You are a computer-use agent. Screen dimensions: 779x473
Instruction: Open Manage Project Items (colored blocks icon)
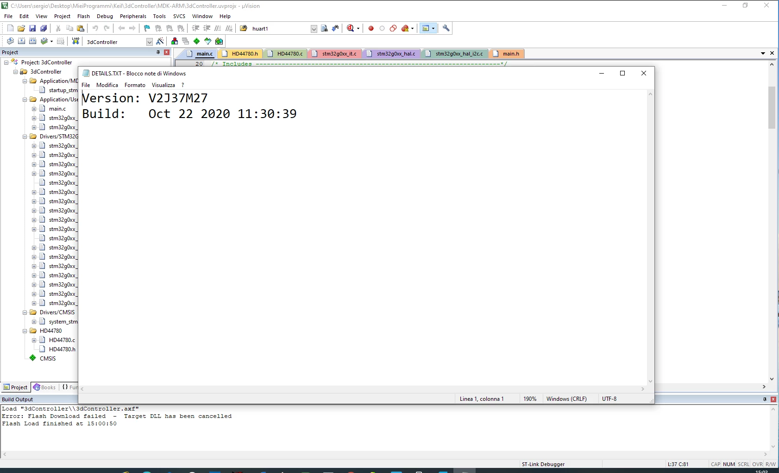175,41
